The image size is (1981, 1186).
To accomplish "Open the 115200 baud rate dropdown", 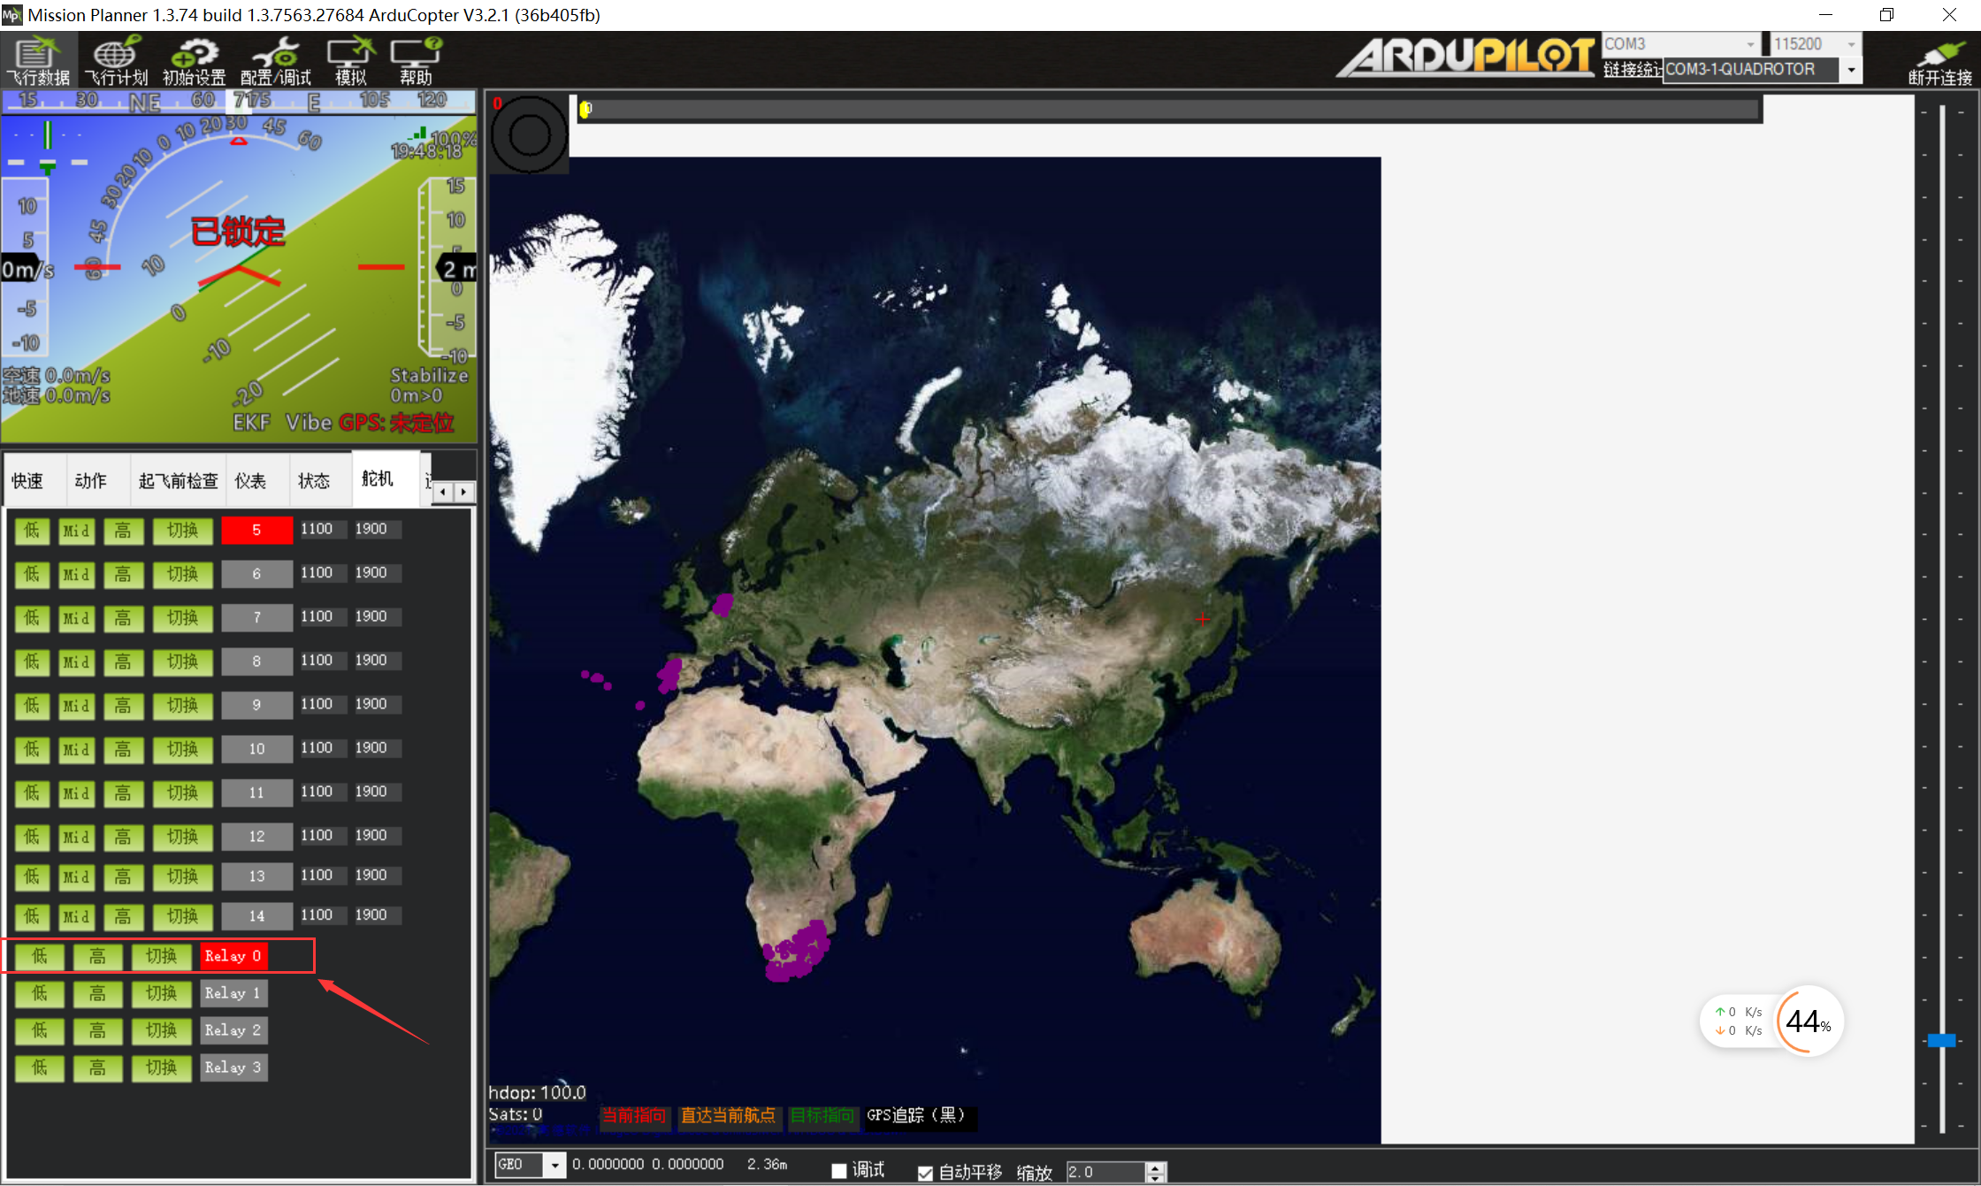I will [x=1851, y=44].
